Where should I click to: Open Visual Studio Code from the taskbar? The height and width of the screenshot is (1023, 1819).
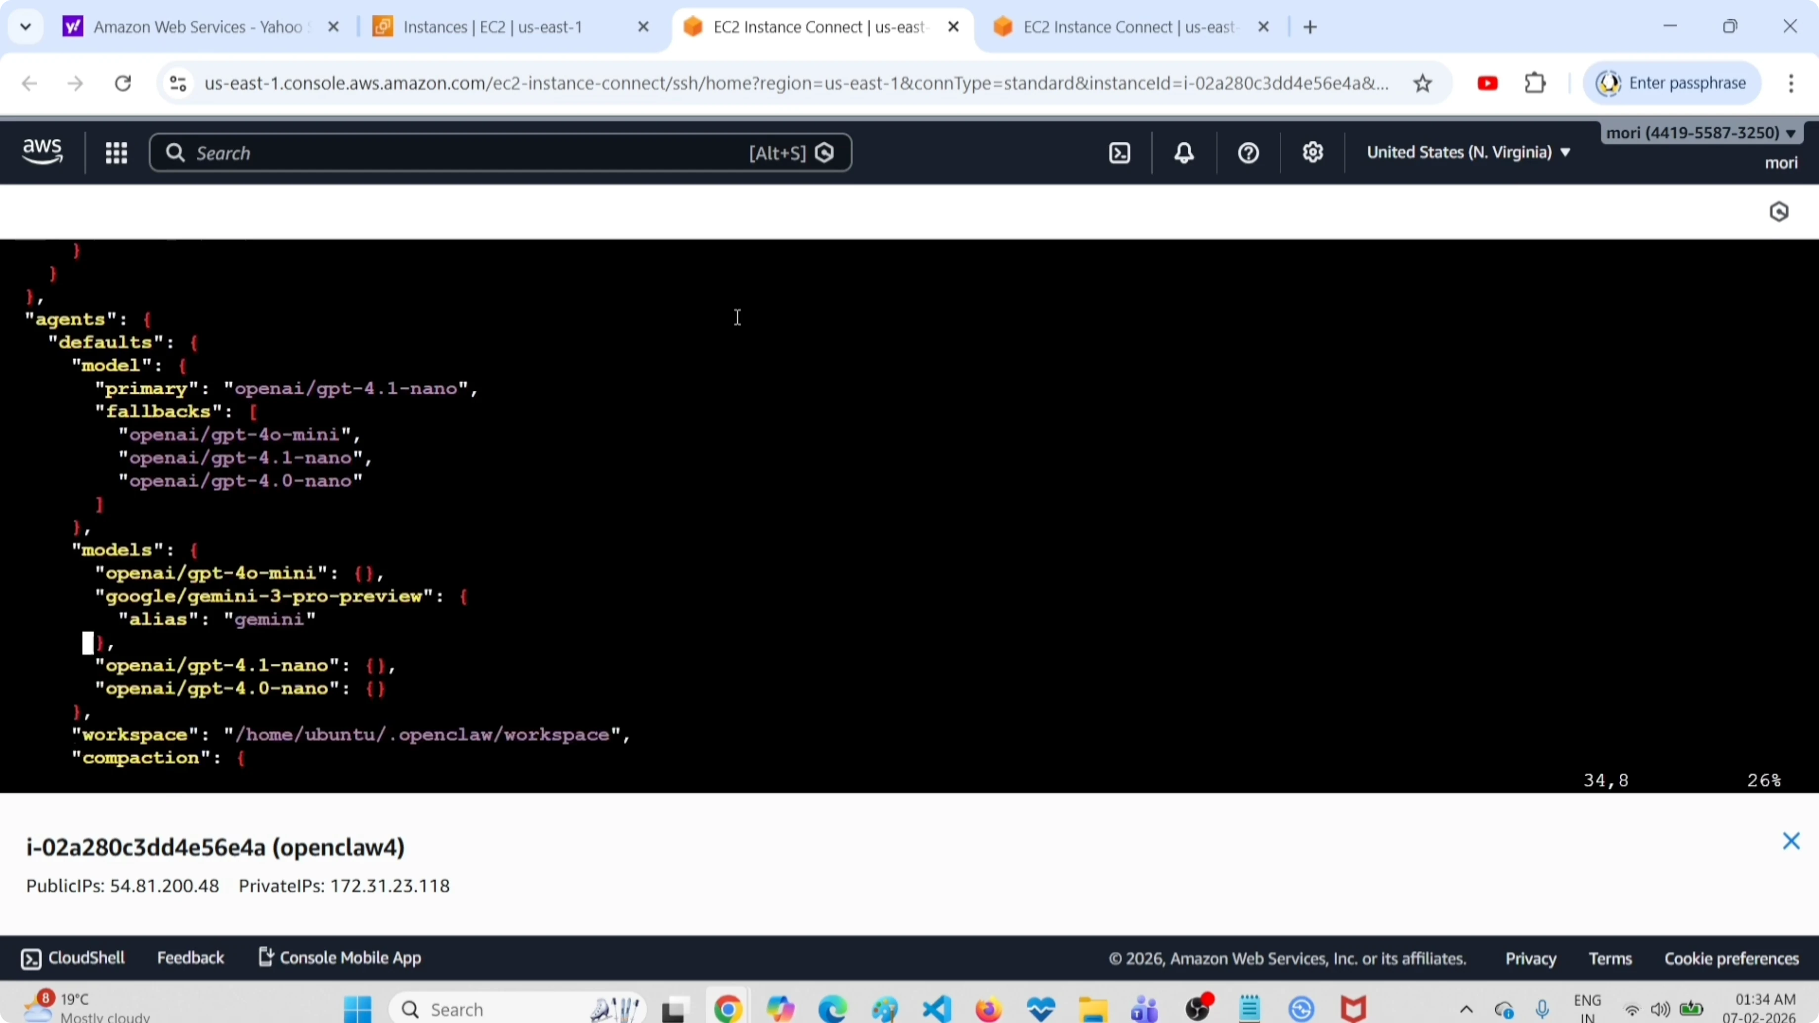click(x=936, y=1009)
